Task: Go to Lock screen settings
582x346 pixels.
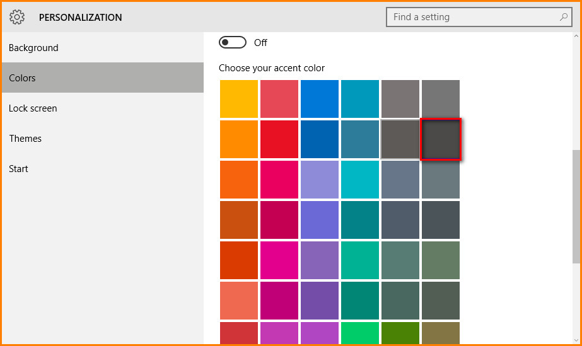Action: [33, 108]
